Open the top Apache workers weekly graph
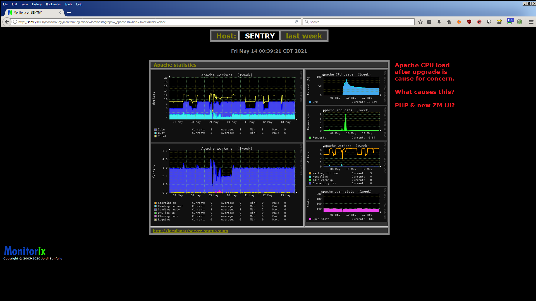Image resolution: width=536 pixels, height=301 pixels. tap(227, 106)
